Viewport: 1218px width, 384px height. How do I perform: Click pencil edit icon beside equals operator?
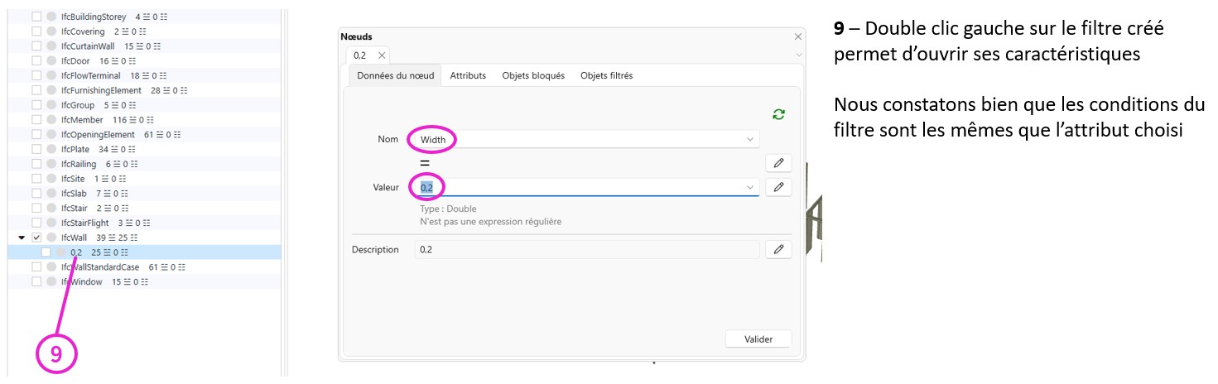[x=777, y=163]
